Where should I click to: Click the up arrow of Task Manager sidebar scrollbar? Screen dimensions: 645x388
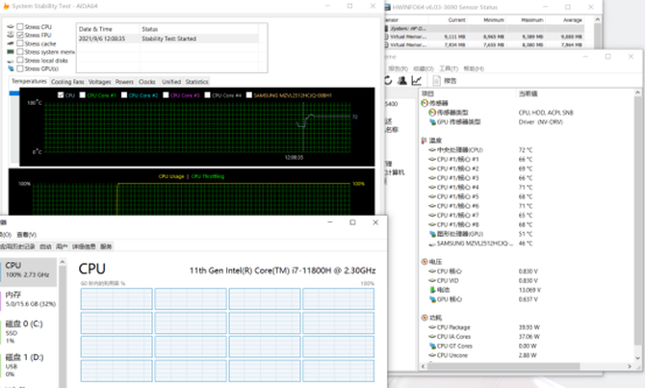(x=63, y=262)
